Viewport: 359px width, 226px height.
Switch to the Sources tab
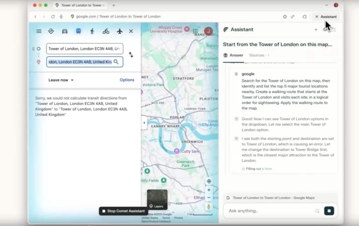coord(259,55)
